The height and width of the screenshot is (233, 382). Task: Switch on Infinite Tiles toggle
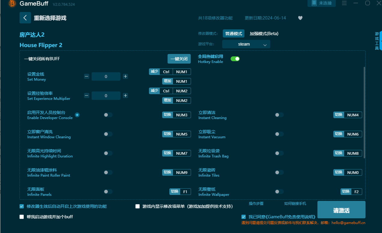tap(279, 172)
